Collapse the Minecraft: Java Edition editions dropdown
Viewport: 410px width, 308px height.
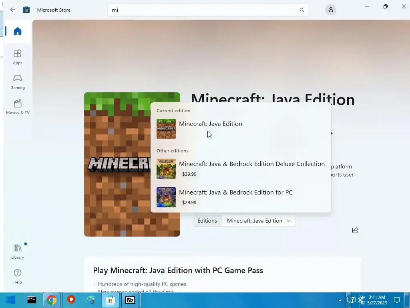point(259,221)
